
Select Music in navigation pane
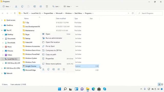[9, 47]
